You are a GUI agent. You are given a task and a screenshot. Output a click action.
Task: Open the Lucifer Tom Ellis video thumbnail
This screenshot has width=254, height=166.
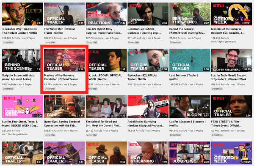click(23, 14)
